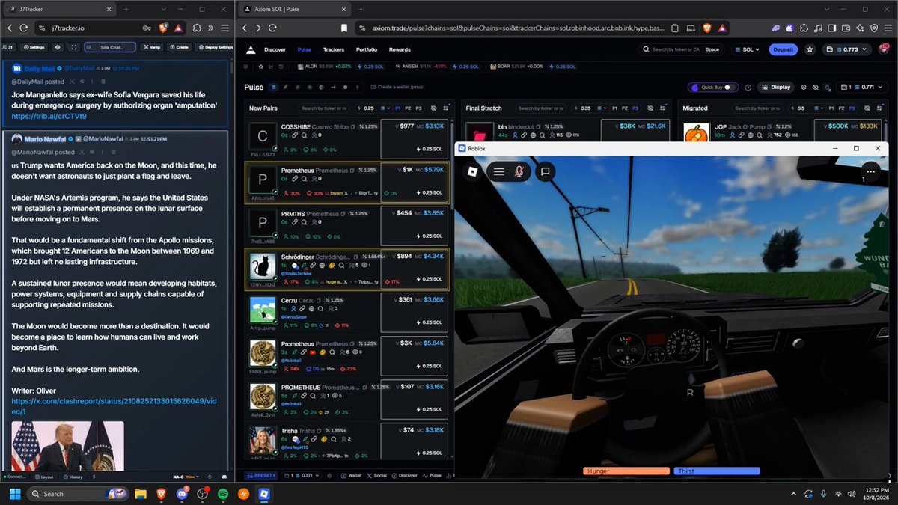Toggle the hide (crossed-eye) icon in the New Pairs header

click(432, 108)
